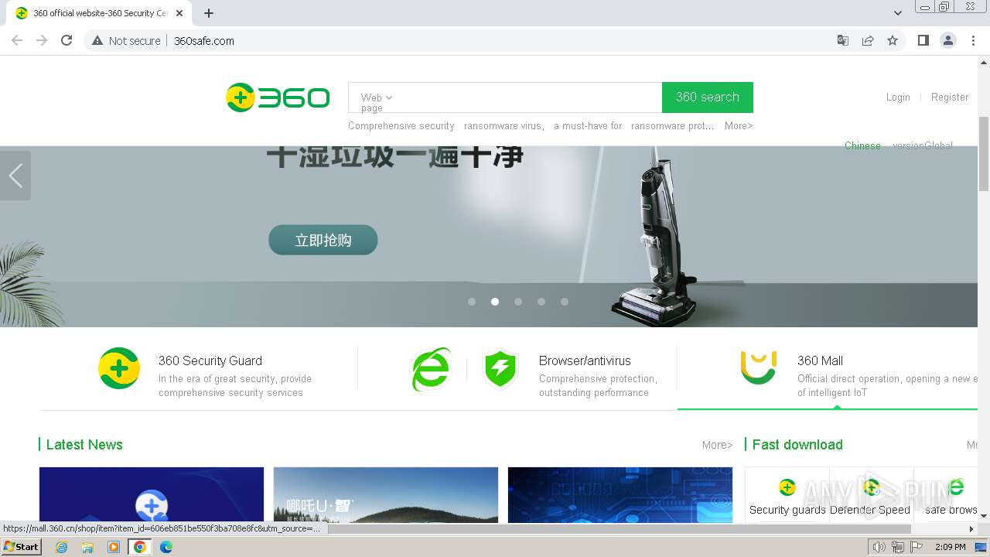Open the Chrome three-dot menu
Screen dimensions: 990x557
(973, 40)
